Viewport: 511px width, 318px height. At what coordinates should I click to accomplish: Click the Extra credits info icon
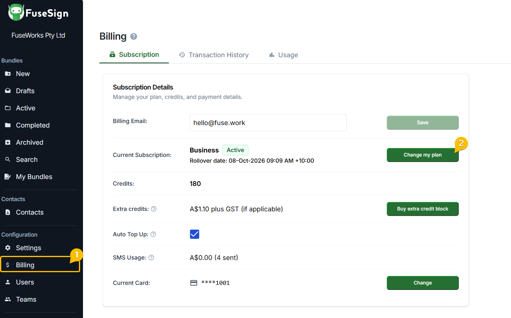(154, 209)
